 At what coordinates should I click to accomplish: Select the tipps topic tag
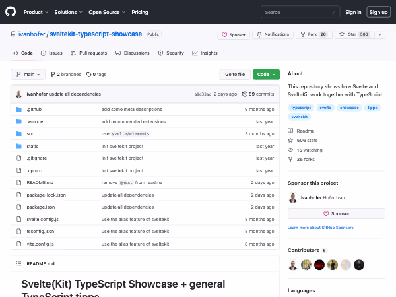pos(372,108)
